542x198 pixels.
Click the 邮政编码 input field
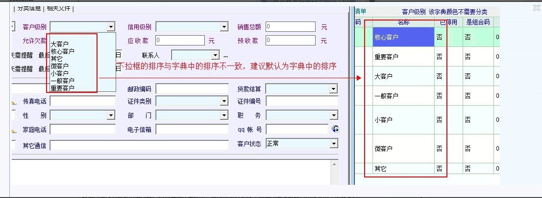click(192, 89)
